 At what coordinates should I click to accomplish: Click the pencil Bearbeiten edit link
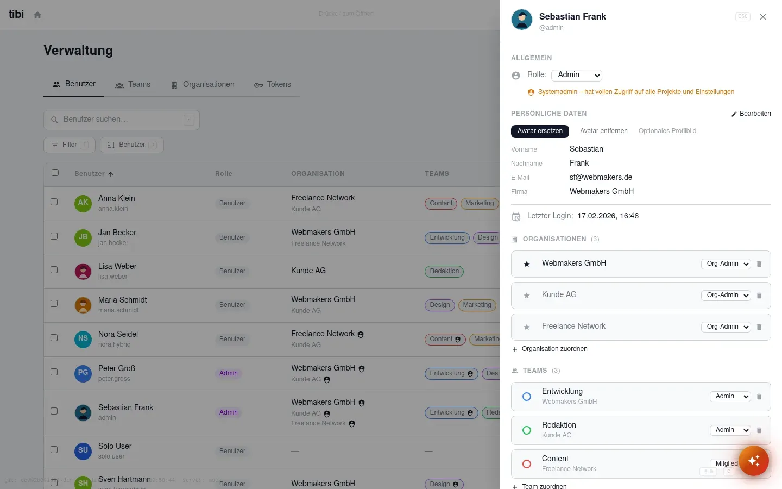coord(751,114)
